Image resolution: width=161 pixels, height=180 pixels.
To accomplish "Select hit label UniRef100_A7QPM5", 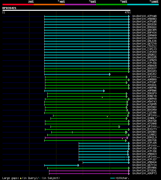I will tap(144, 104).
